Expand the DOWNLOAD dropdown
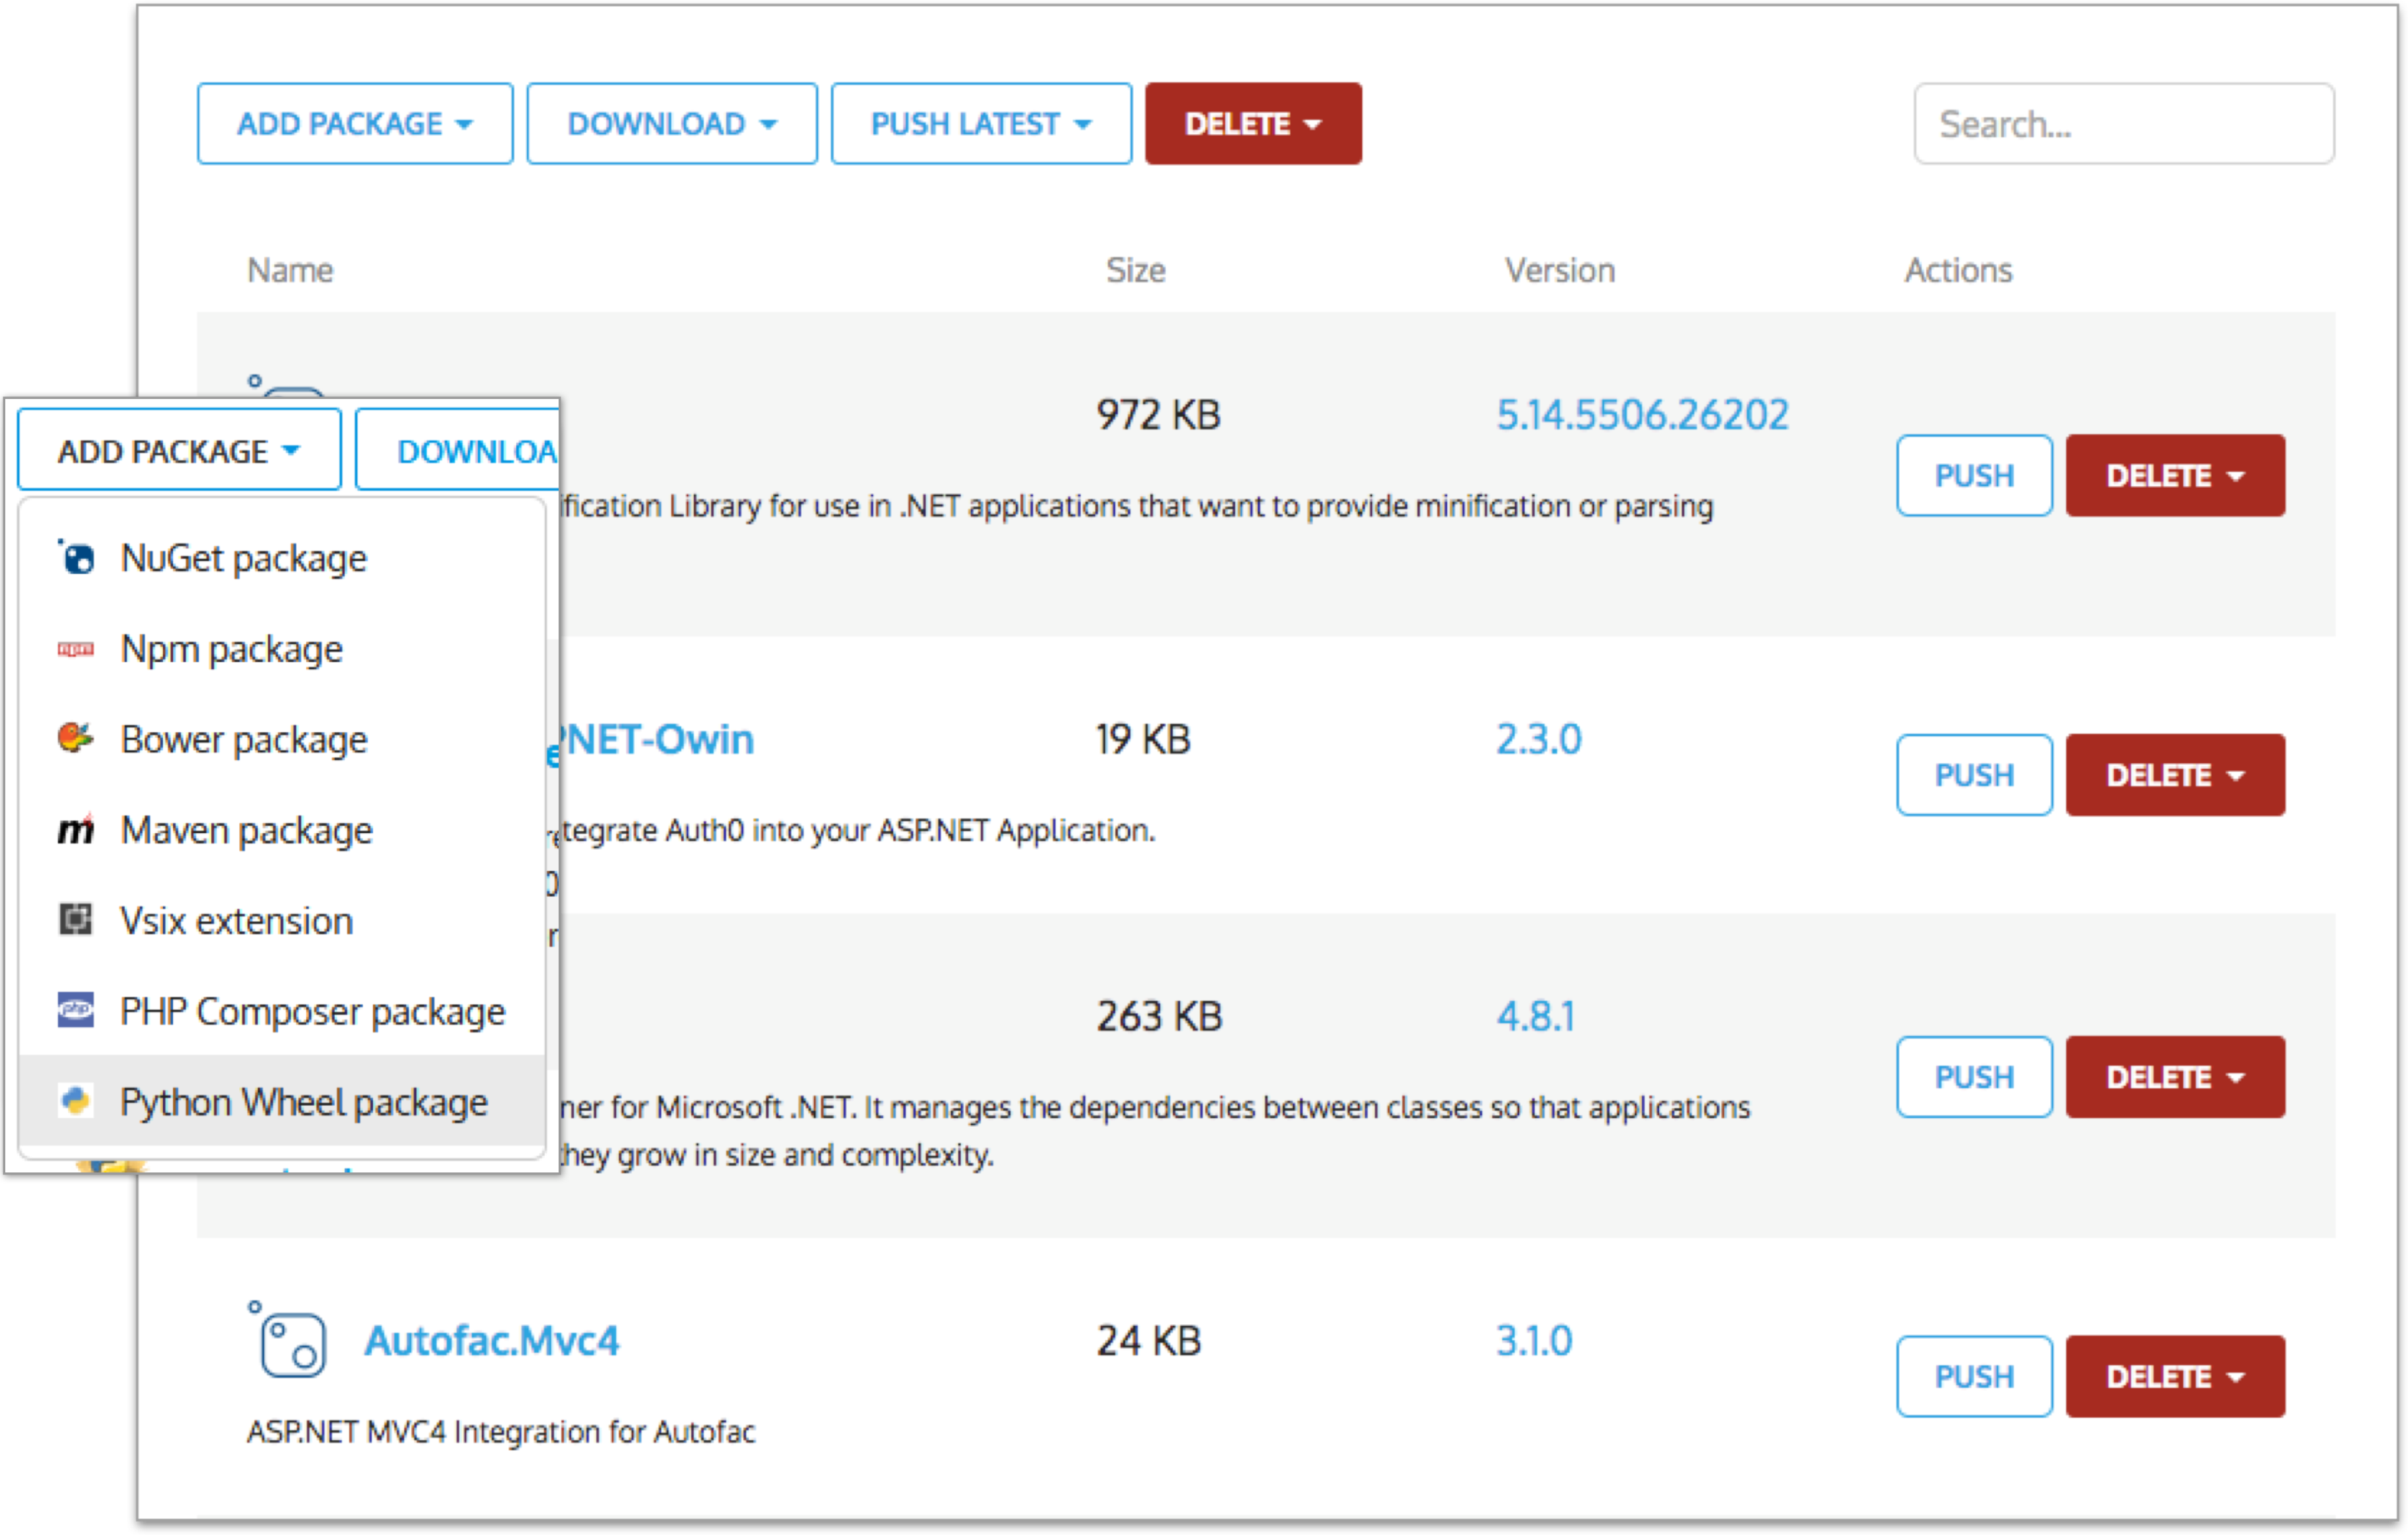This screenshot has width=2408, height=1535. [671, 123]
